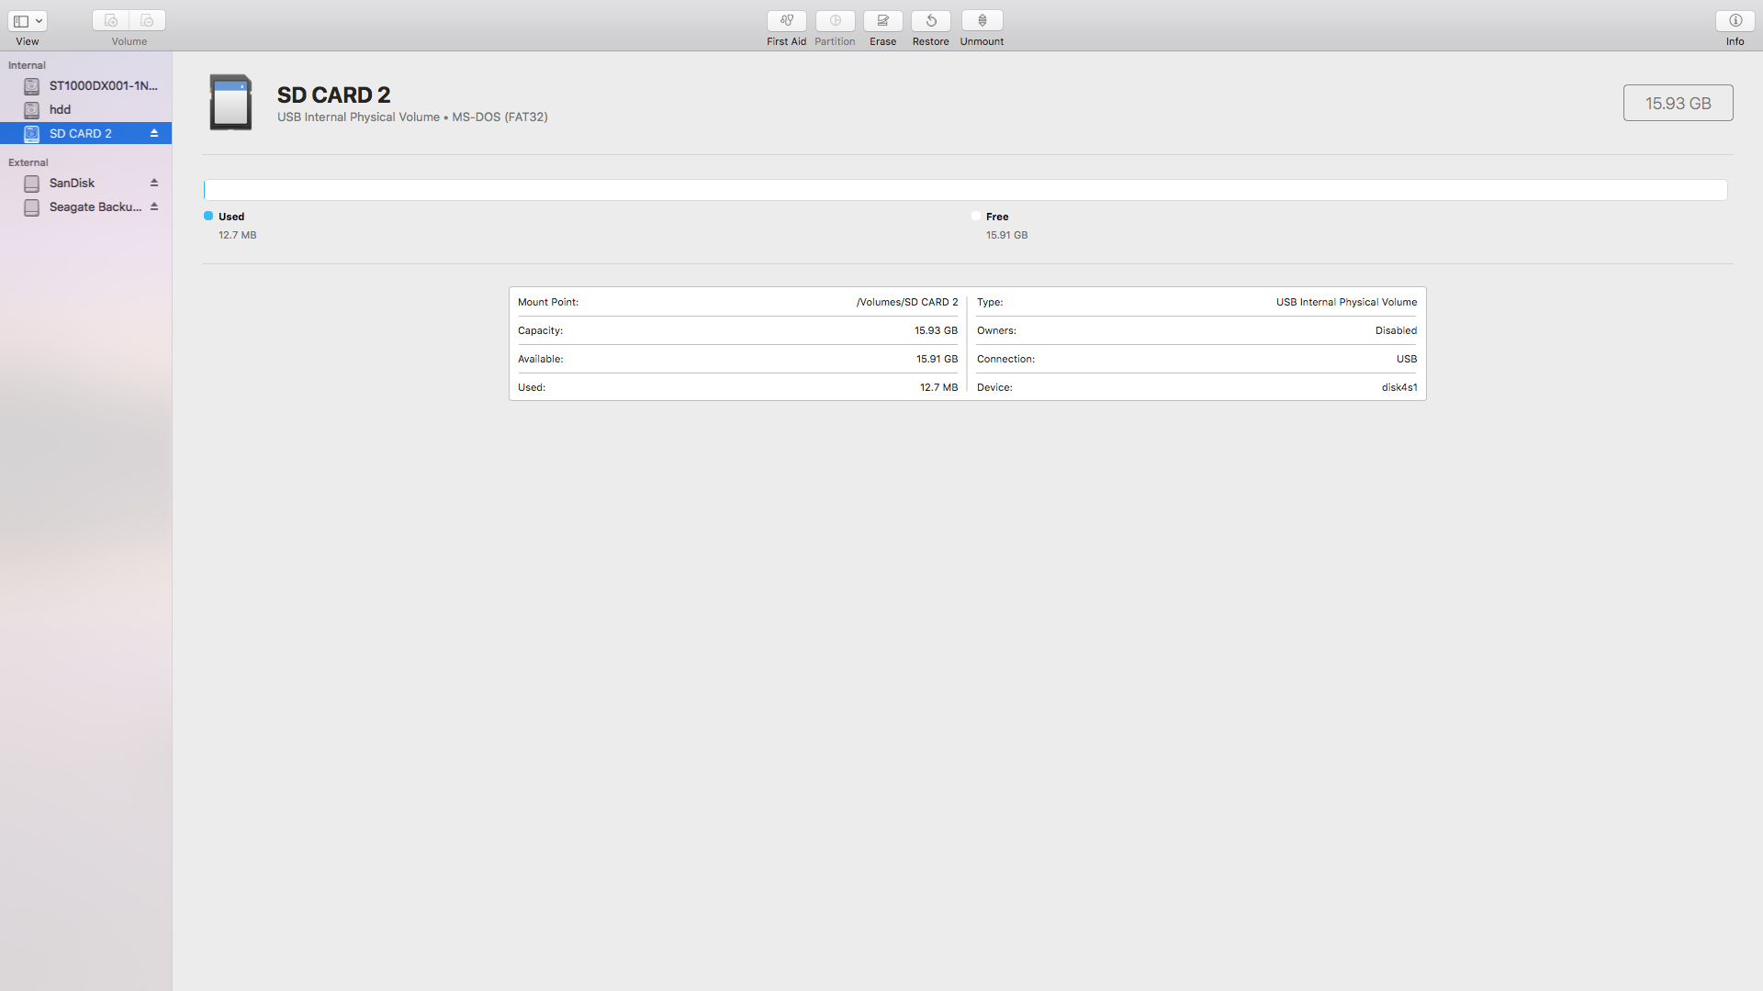Click the storage usage bar
1763x991 pixels.
coord(964,190)
